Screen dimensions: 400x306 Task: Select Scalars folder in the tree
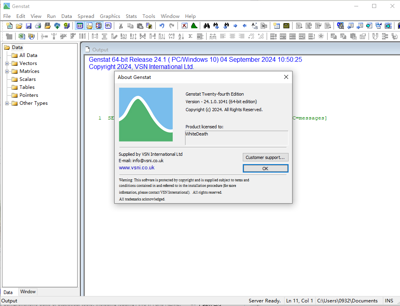(27, 79)
